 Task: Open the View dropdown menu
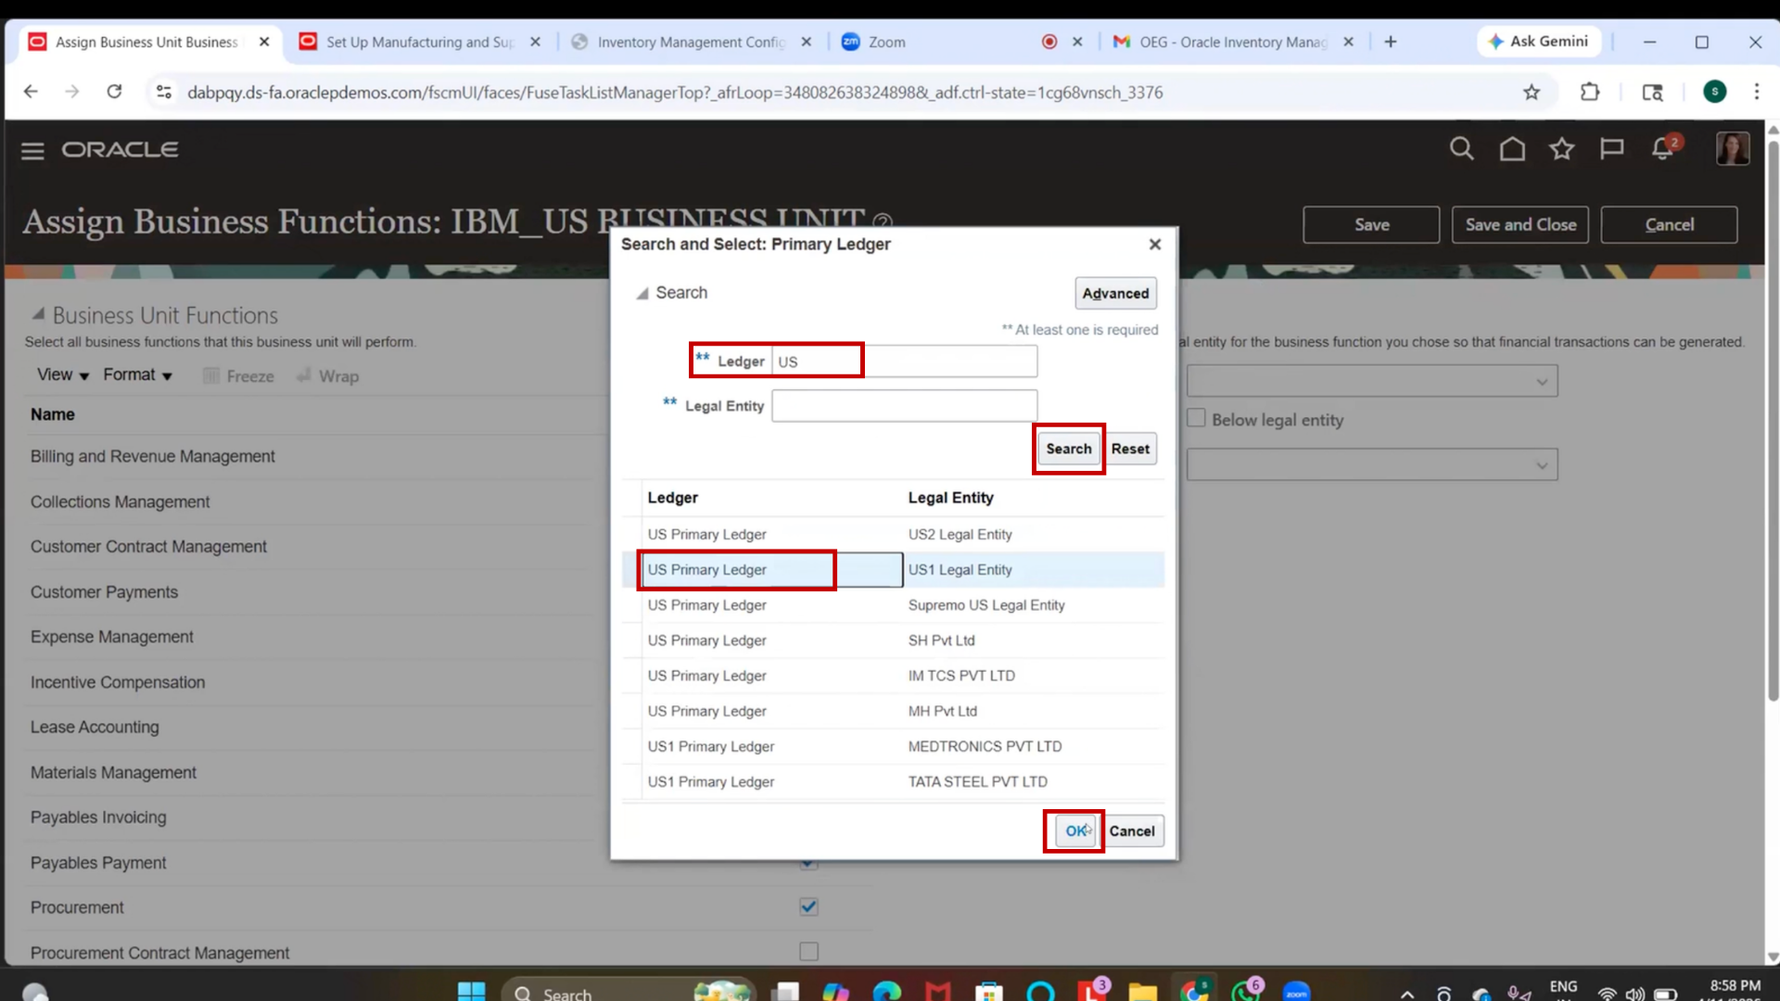[63, 374]
